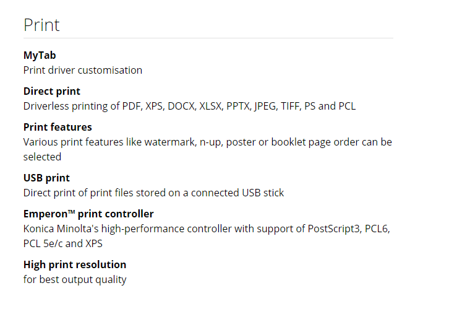Click the driverless printing formats text
The image size is (462, 327).
tap(189, 107)
